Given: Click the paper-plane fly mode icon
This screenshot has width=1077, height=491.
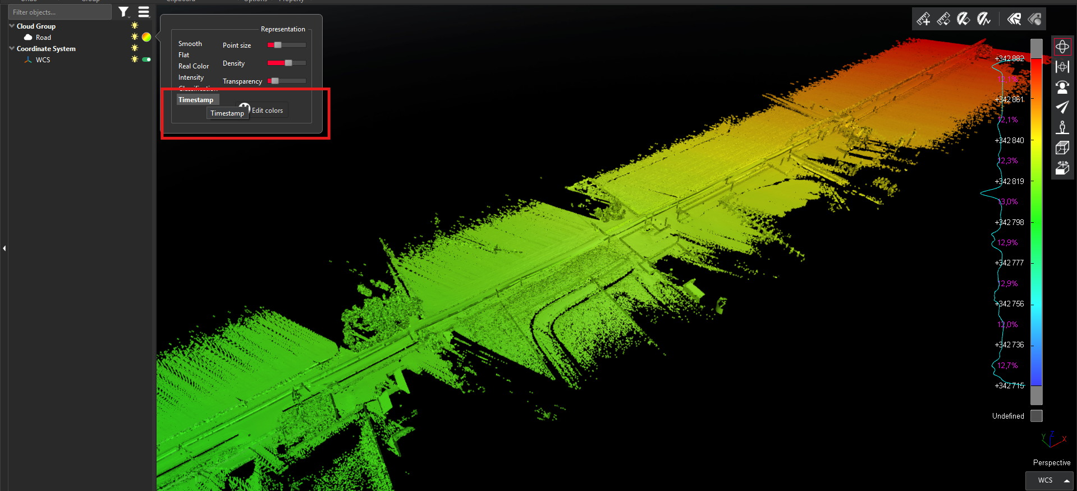Looking at the screenshot, I should 1062,107.
